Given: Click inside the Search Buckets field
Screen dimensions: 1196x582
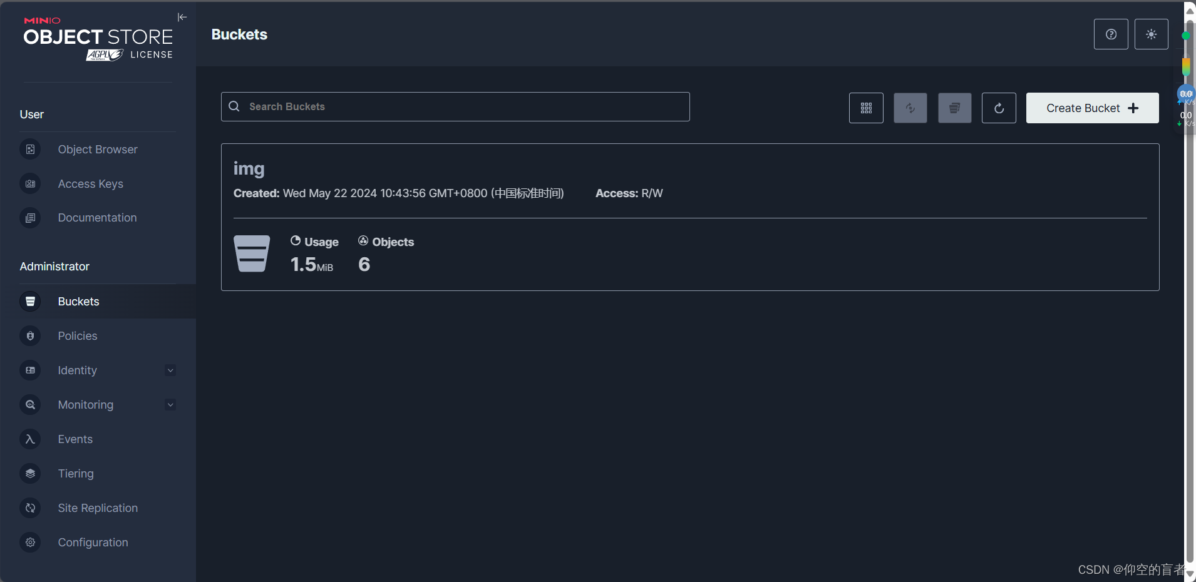Looking at the screenshot, I should click(455, 106).
